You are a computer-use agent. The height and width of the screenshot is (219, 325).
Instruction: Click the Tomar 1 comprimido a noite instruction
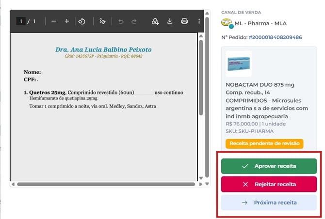tap(93, 106)
